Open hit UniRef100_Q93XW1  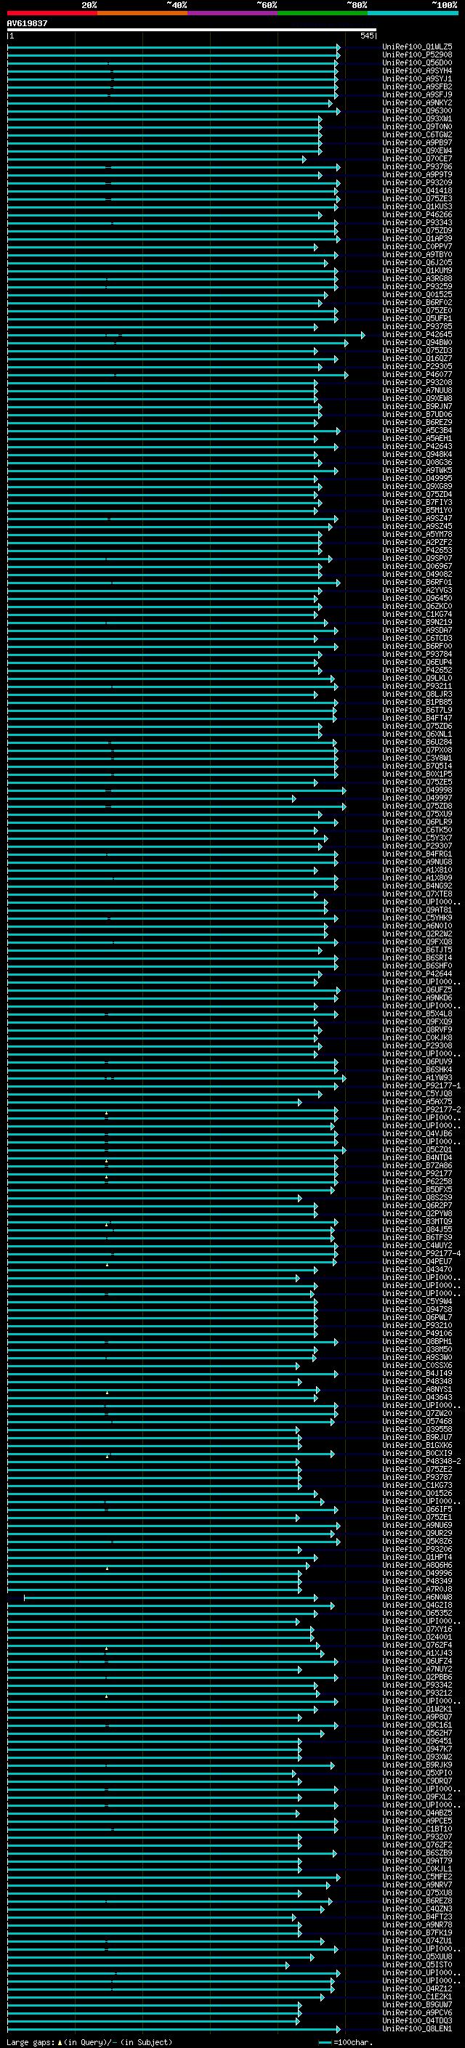point(417,118)
